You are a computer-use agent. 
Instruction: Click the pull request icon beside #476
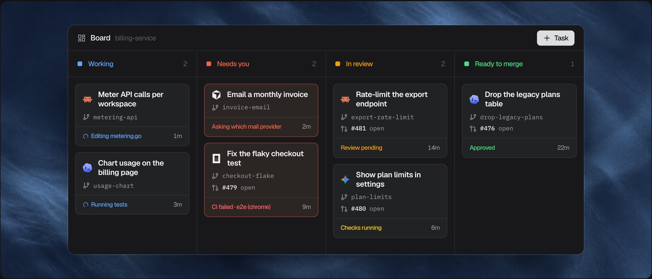pos(473,129)
